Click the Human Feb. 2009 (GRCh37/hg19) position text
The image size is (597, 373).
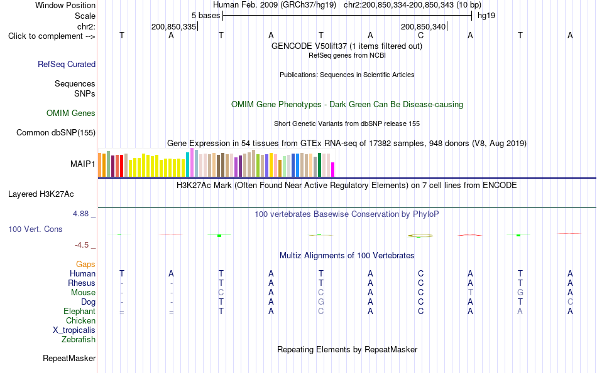[275, 5]
